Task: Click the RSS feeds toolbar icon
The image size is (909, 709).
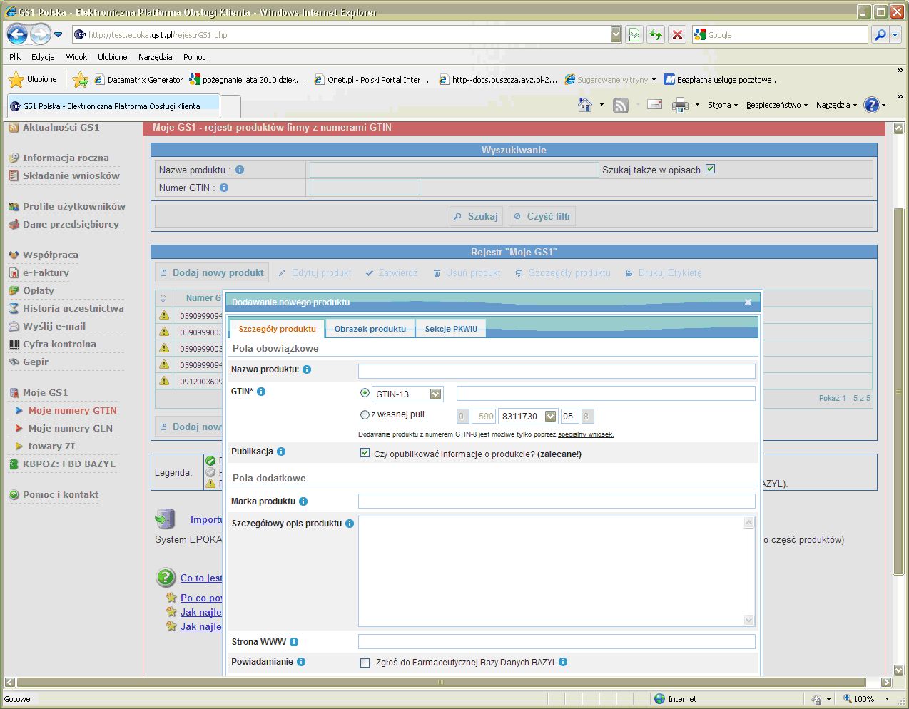Action: coord(621,105)
